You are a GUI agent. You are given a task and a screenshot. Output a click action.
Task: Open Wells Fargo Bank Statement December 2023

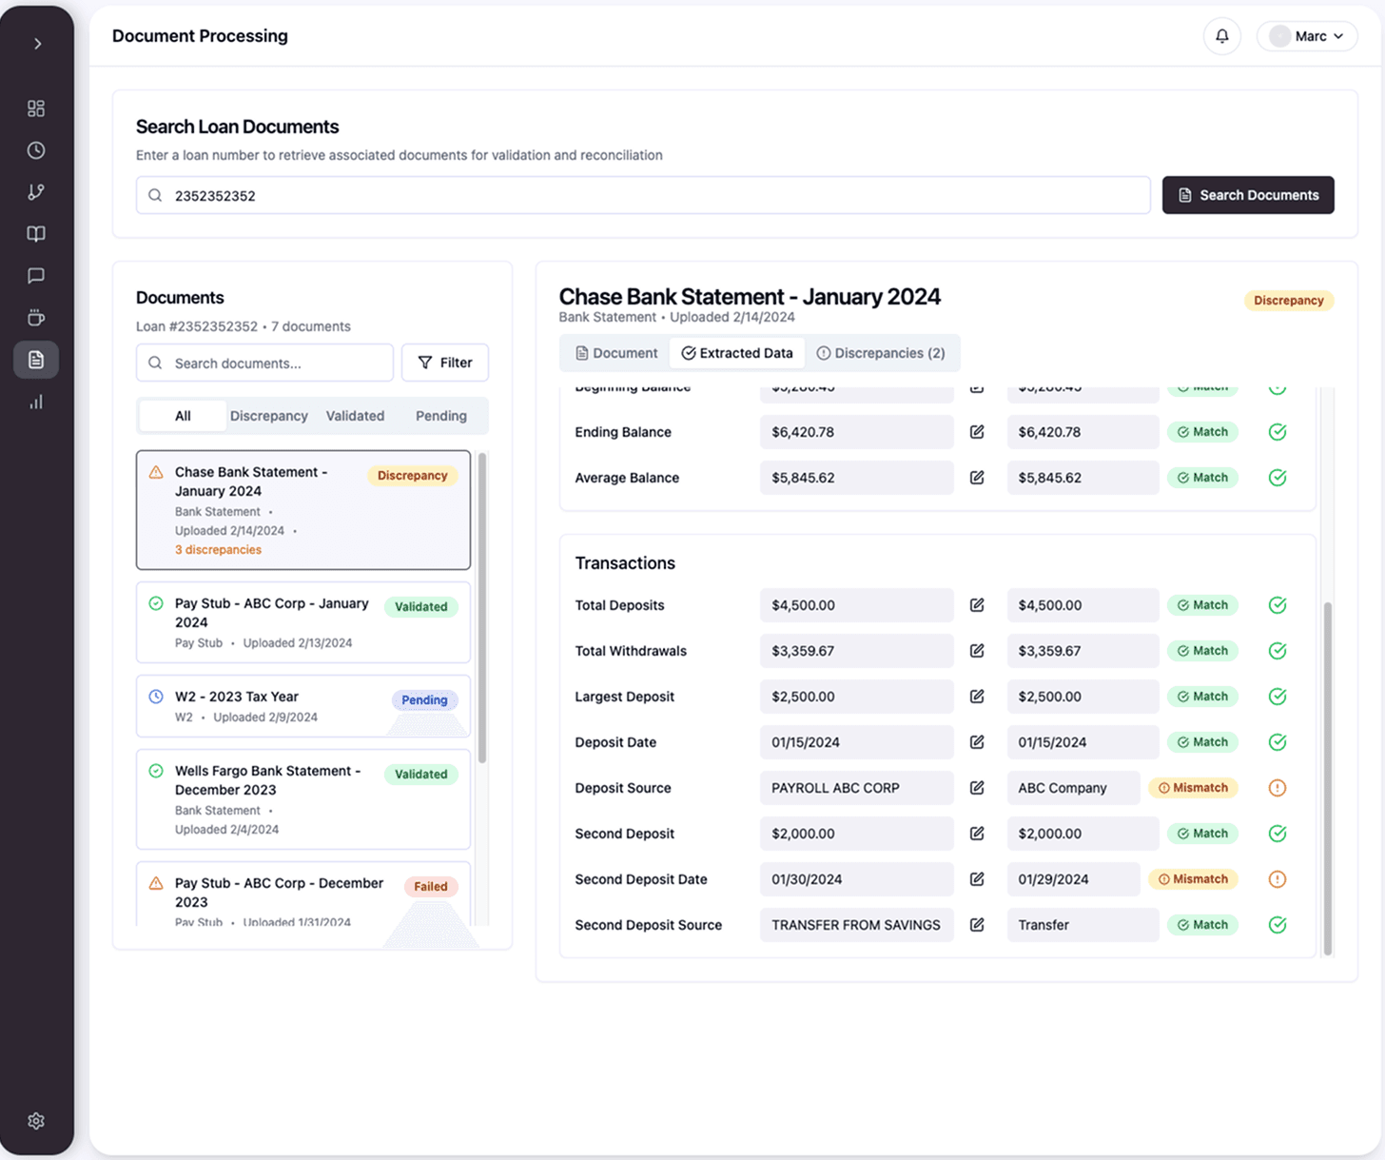303,799
